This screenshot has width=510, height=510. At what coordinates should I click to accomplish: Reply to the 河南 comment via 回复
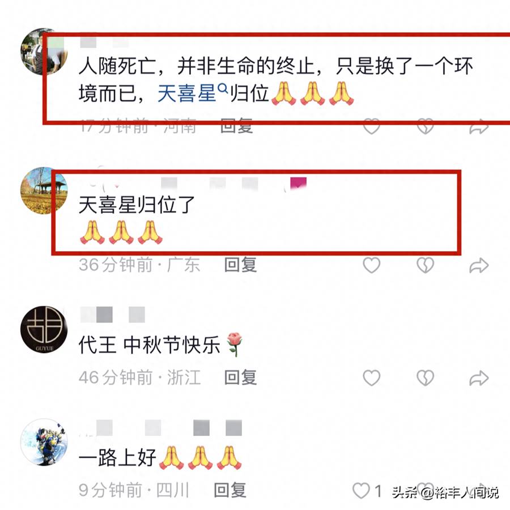[236, 126]
